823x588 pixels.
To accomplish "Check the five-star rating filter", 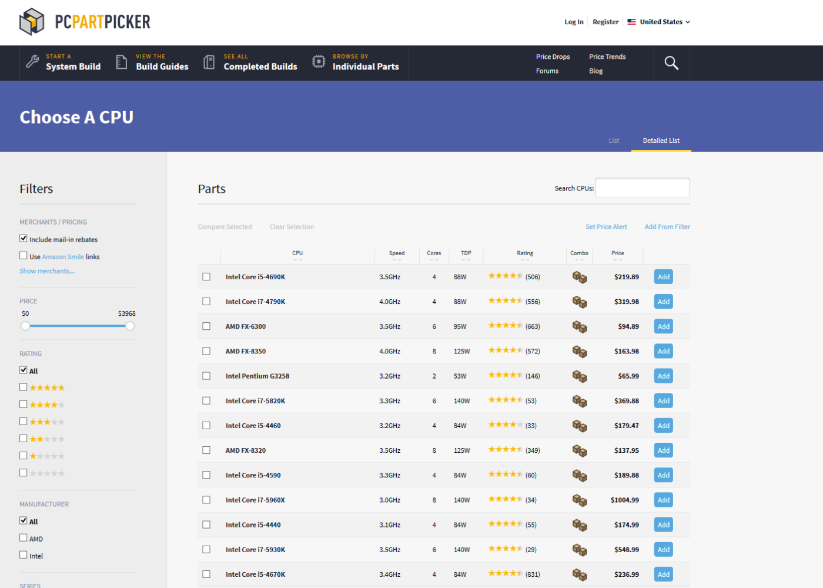I will pyautogui.click(x=24, y=387).
